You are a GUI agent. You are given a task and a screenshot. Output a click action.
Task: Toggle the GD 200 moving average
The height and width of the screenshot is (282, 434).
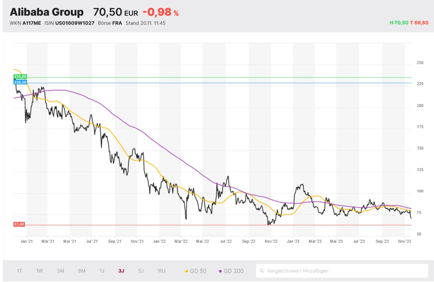231,271
